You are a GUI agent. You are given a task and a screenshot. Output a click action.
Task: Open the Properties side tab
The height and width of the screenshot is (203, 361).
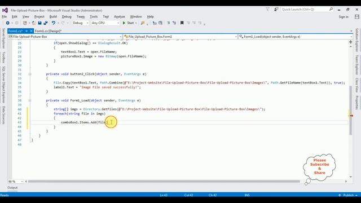coord(357,103)
